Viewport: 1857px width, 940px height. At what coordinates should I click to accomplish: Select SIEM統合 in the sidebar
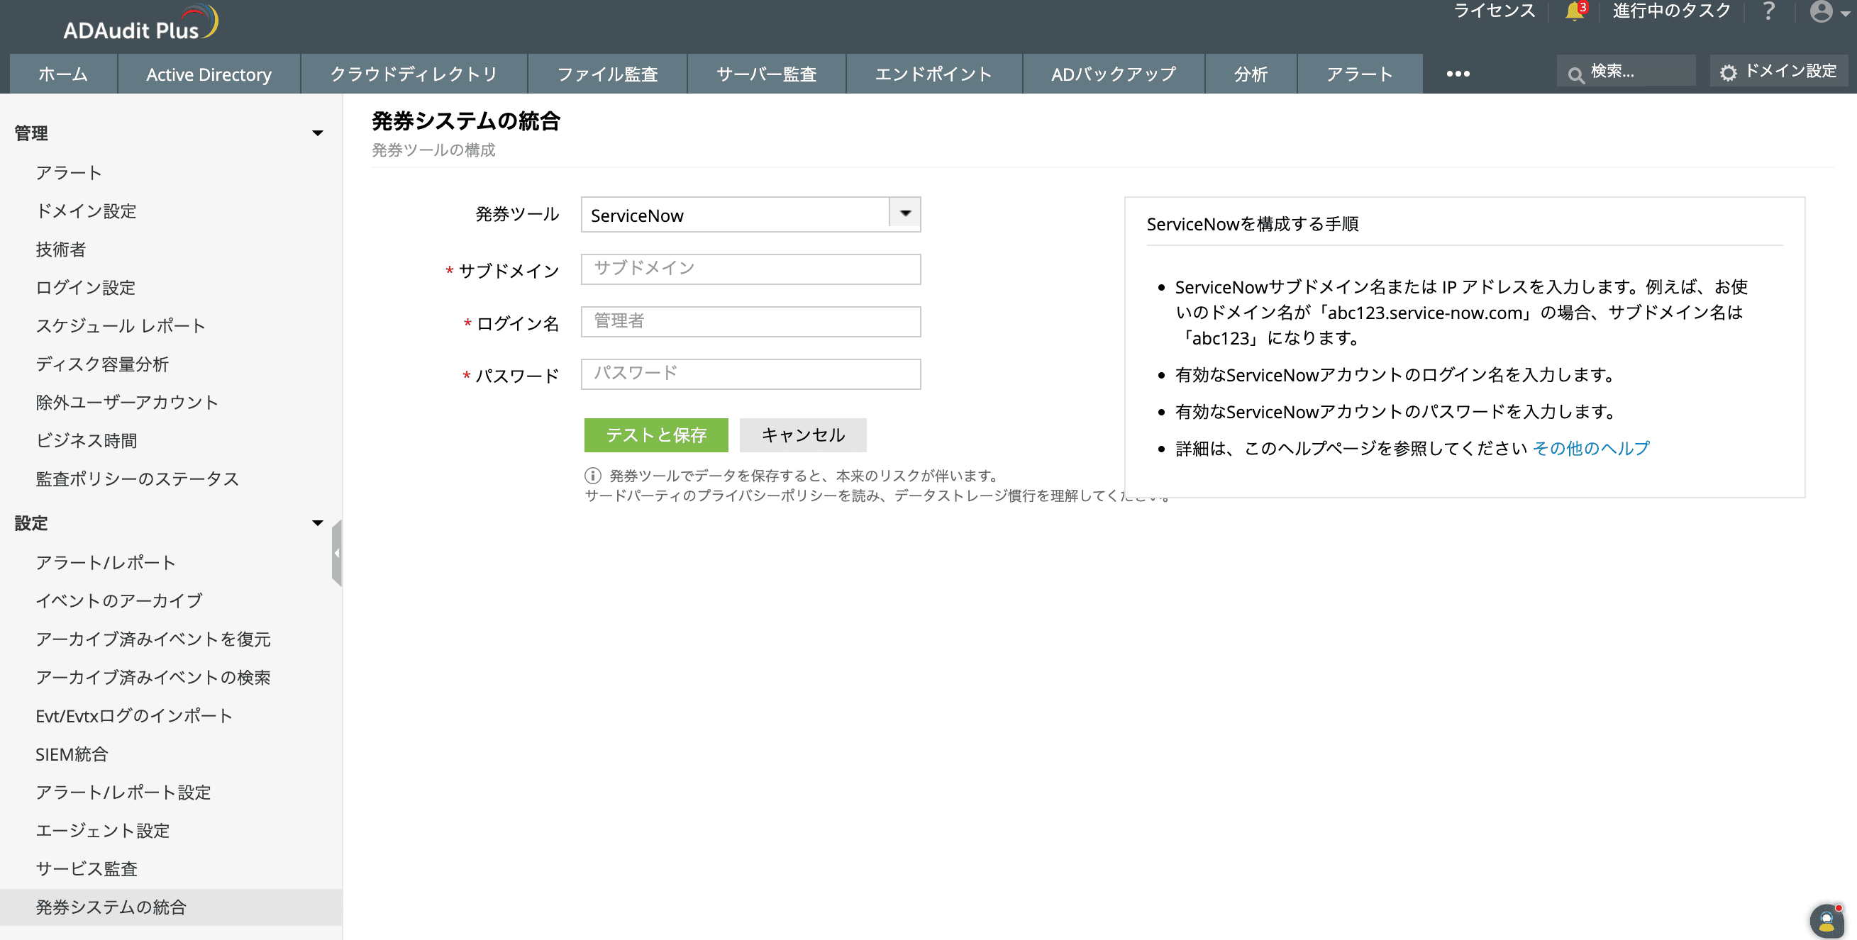point(72,754)
